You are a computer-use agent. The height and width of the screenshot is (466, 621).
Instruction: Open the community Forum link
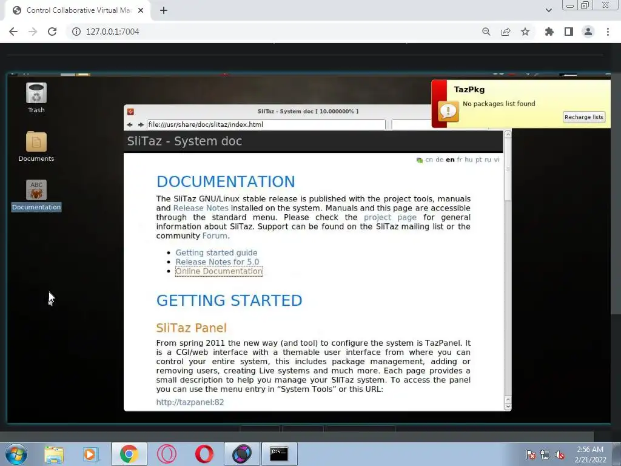coord(215,236)
